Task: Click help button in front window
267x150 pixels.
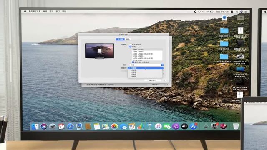Action: pos(165,80)
